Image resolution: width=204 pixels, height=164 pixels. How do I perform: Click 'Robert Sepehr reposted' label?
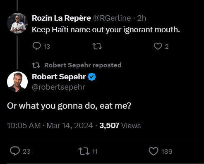tap(83, 65)
